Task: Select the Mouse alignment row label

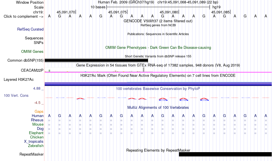Action: click(x=38, y=124)
